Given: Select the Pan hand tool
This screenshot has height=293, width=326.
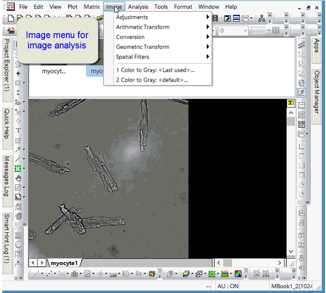Looking at the screenshot, I should (18, 178).
